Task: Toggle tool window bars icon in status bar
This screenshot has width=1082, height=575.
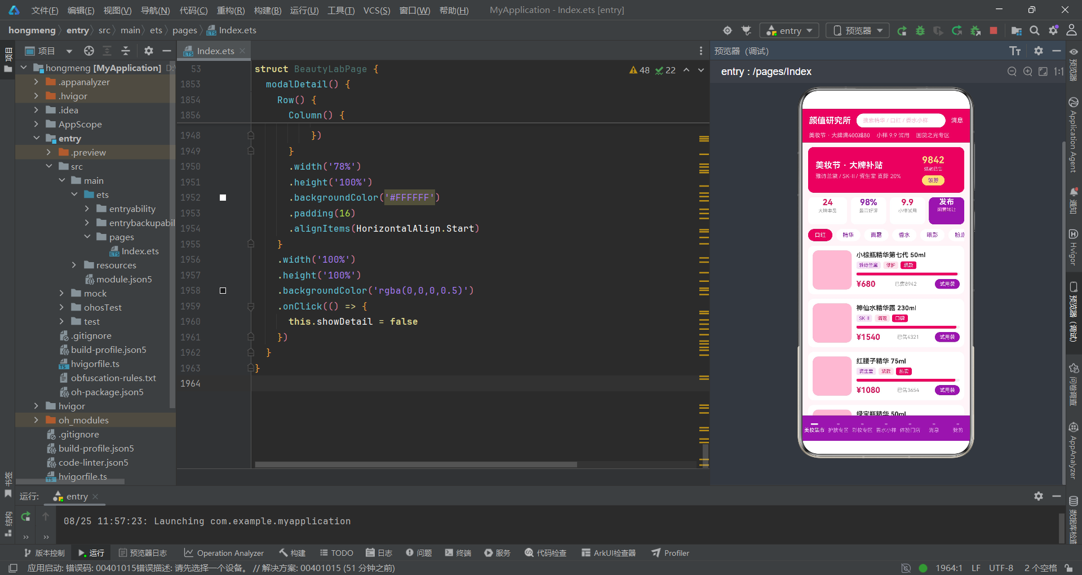Action: [x=13, y=568]
